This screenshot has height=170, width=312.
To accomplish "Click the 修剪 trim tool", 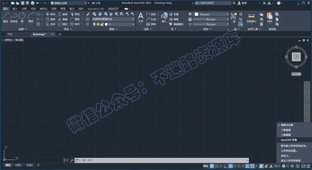I will pyautogui.click(x=75, y=14).
